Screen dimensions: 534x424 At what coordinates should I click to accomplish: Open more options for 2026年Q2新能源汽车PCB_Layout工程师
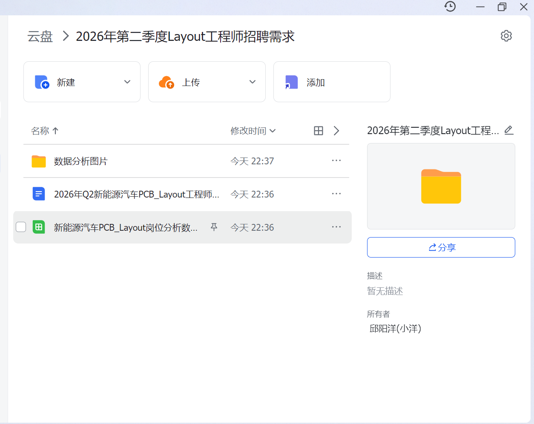pos(336,194)
